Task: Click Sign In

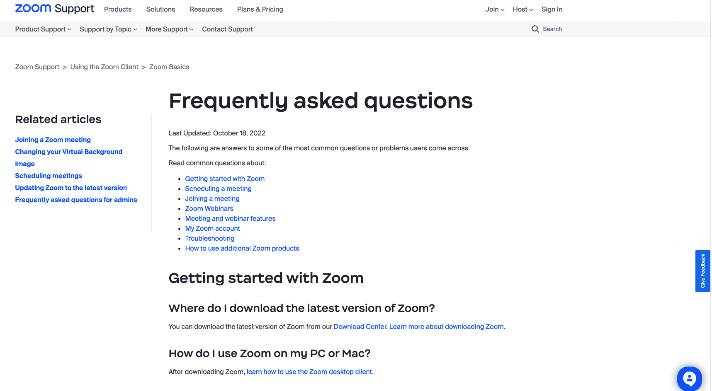Action: pyautogui.click(x=552, y=9)
